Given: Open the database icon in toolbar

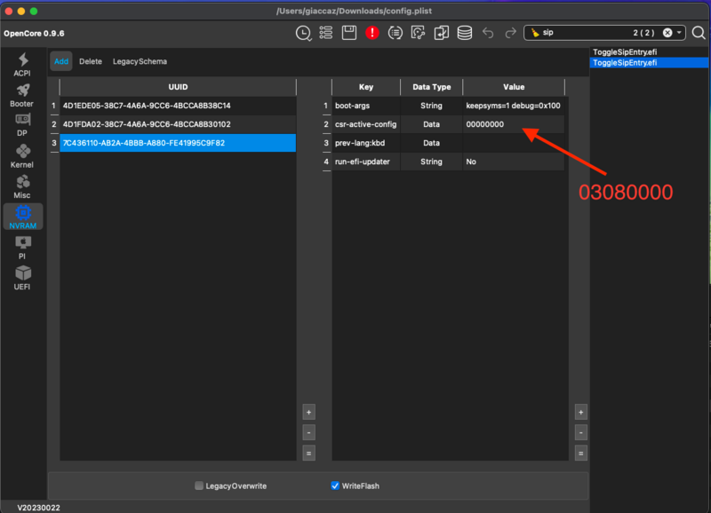Looking at the screenshot, I should pyautogui.click(x=464, y=33).
